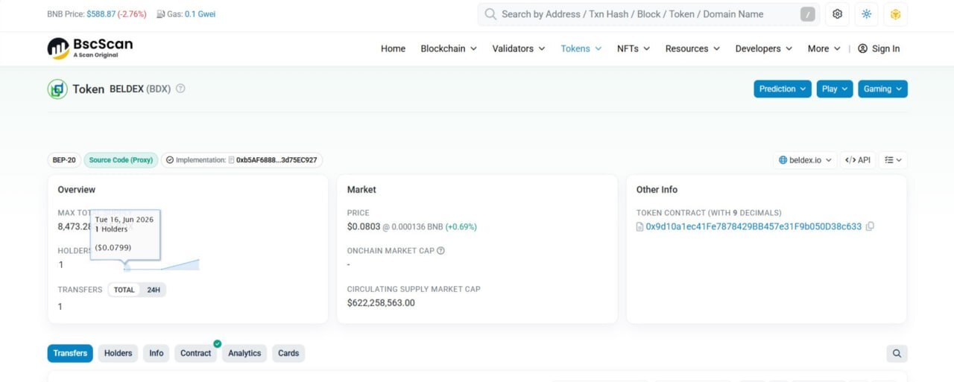Click the green verified badge on Contract tab
Viewport: 954px width, 382px height.
point(217,343)
